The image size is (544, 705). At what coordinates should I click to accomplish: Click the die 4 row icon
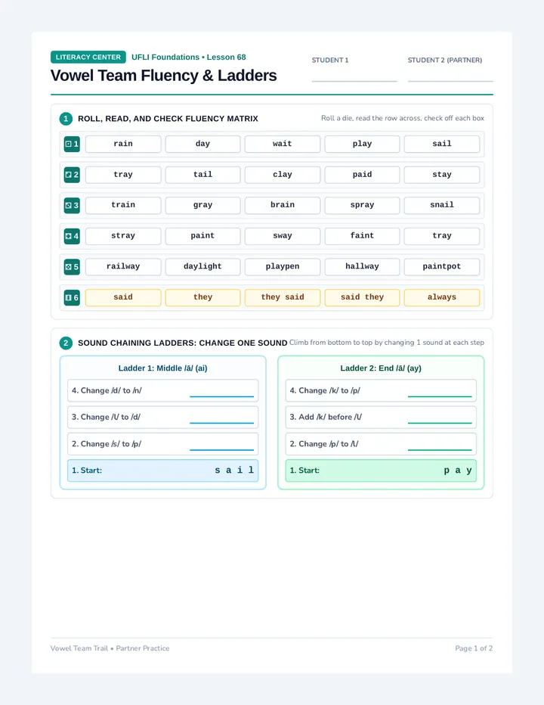click(72, 236)
